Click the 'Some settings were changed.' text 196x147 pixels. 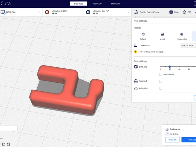coord(151,52)
